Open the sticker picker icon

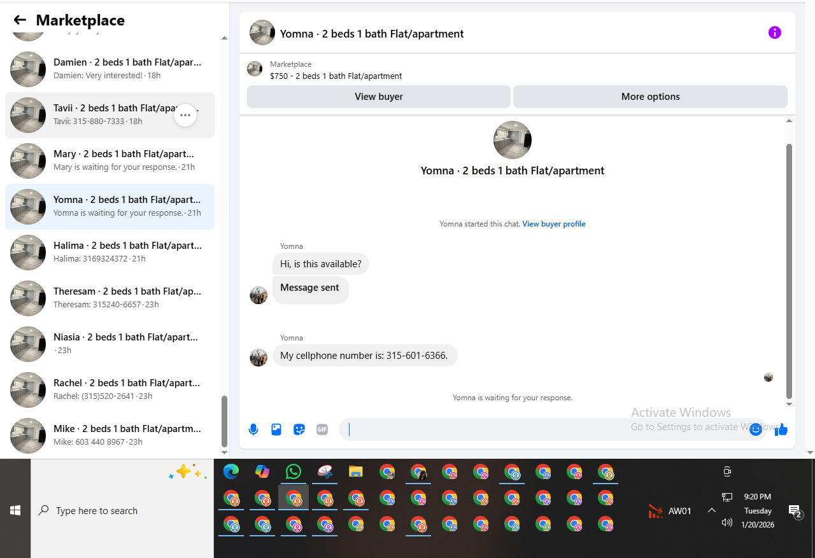(299, 429)
